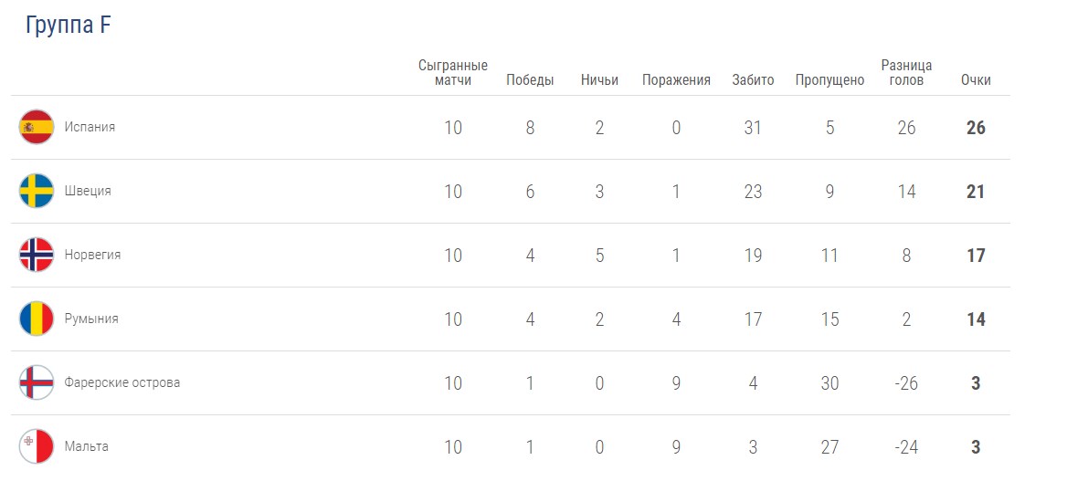Open the Фарерские острова team link
The height and width of the screenshot is (481, 1067).
click(122, 382)
